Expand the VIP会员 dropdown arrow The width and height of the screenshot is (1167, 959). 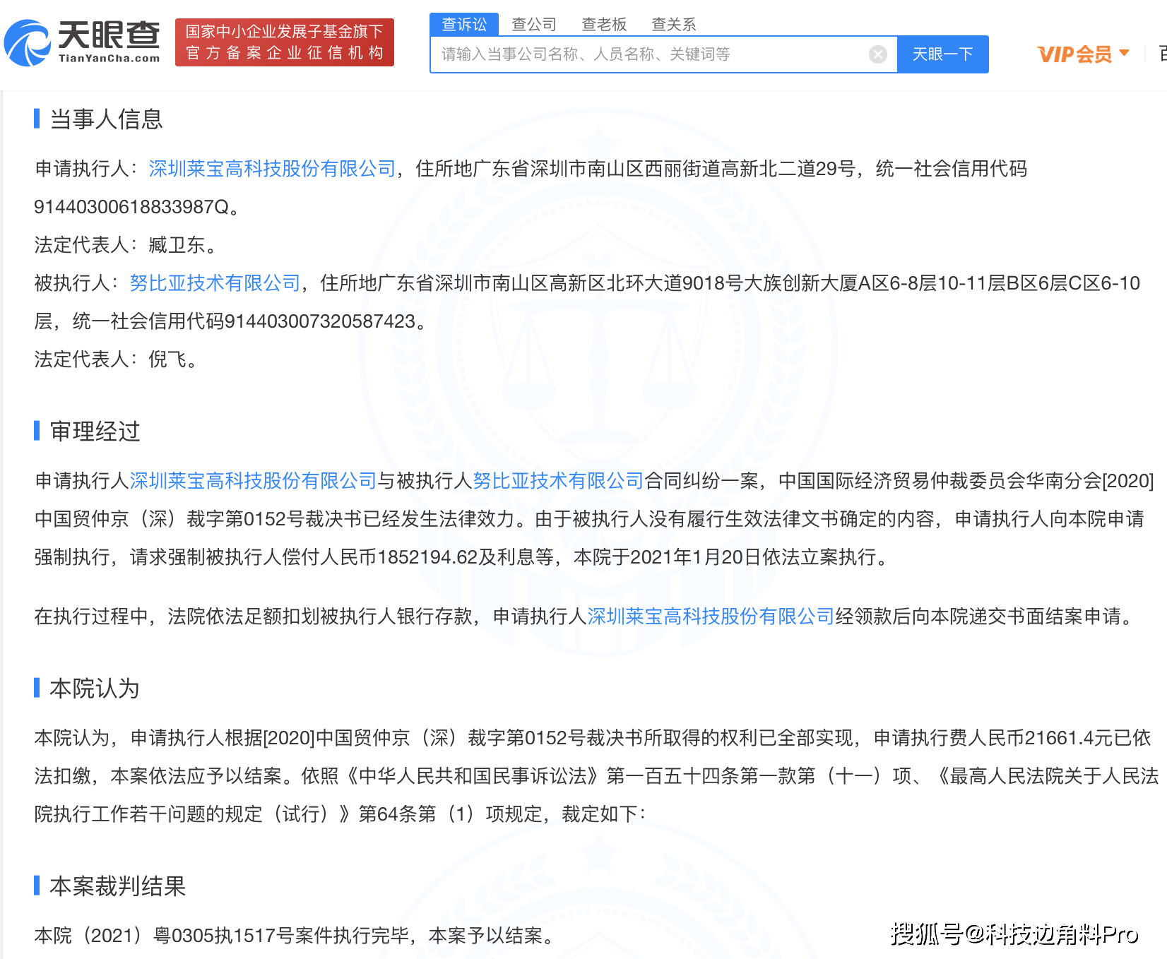pyautogui.click(x=1124, y=53)
